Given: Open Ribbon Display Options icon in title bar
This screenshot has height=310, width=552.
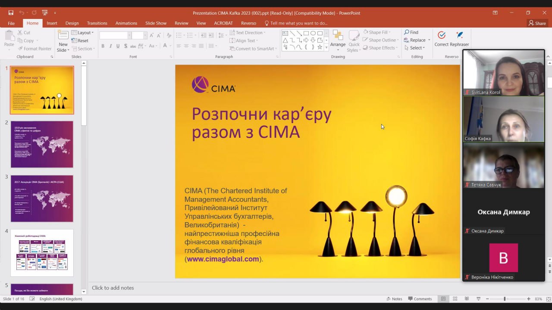Looking at the screenshot, I should (495, 13).
